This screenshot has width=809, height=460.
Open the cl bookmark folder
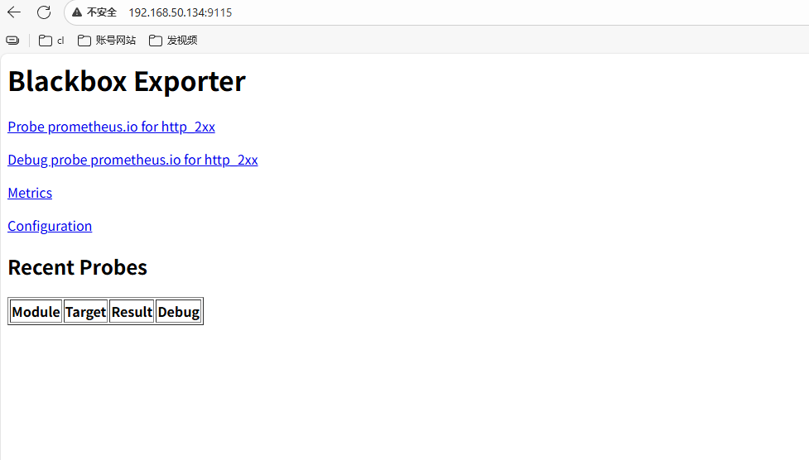point(51,41)
